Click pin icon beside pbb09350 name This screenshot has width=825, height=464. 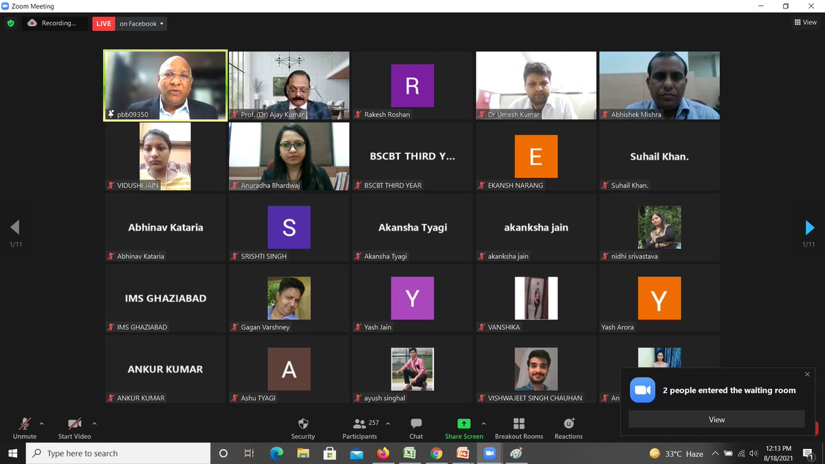tap(111, 114)
